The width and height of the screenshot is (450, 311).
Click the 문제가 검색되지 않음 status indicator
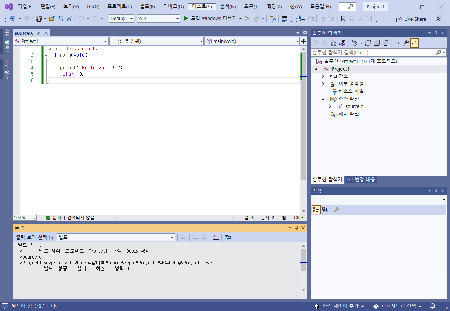point(70,218)
